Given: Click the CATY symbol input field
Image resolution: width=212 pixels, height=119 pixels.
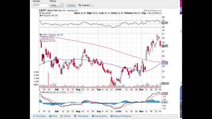Looking at the screenshot, I should pyautogui.click(x=40, y=5).
